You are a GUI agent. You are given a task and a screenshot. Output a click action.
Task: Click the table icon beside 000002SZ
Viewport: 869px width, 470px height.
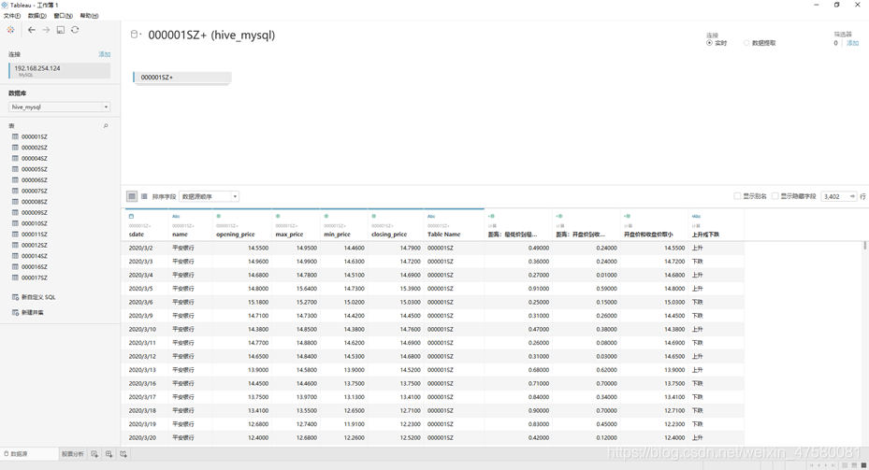click(16, 148)
